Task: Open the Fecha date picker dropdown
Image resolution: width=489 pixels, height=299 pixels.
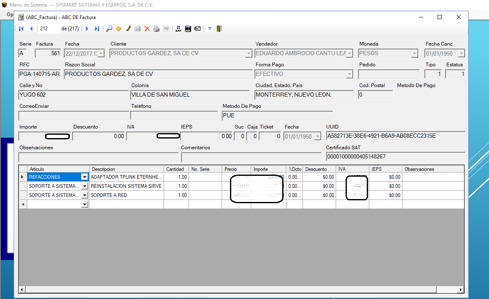Action: pyautogui.click(x=101, y=53)
